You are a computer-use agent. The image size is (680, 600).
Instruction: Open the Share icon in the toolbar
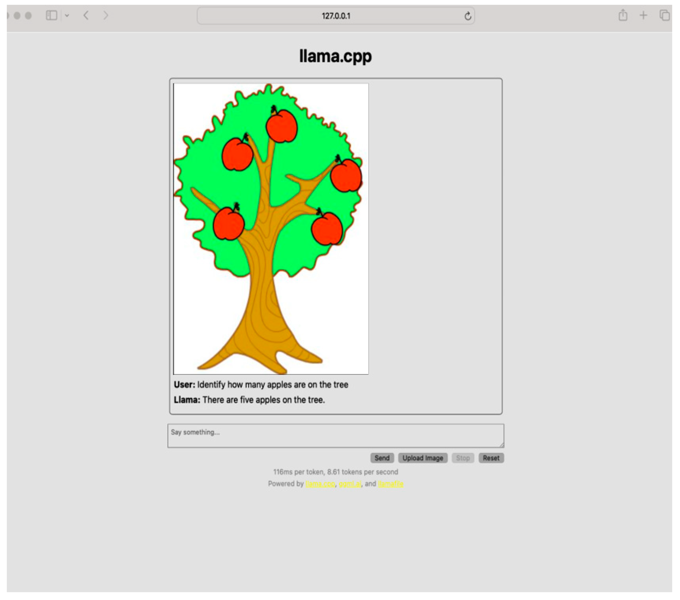[623, 15]
